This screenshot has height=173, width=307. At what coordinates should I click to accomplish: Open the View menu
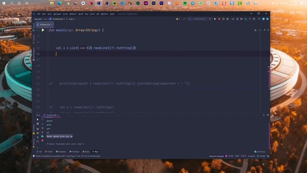pos(49,14)
